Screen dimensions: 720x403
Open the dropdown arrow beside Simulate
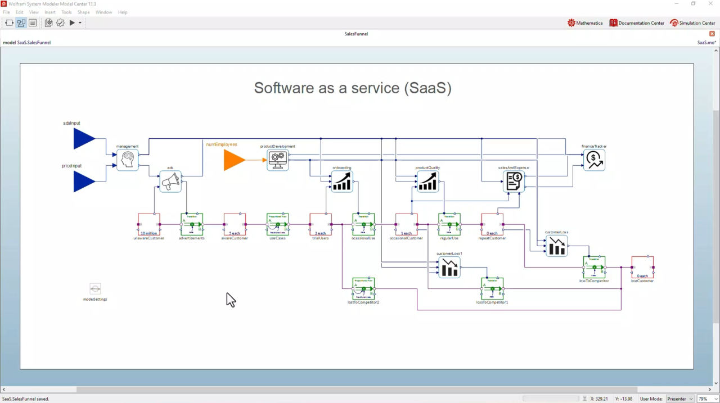tap(80, 23)
